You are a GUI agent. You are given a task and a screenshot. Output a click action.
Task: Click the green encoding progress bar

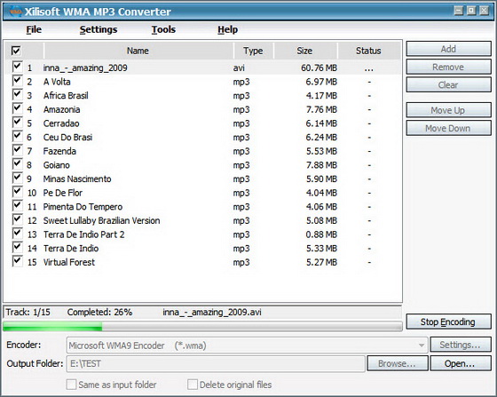pyautogui.click(x=202, y=326)
